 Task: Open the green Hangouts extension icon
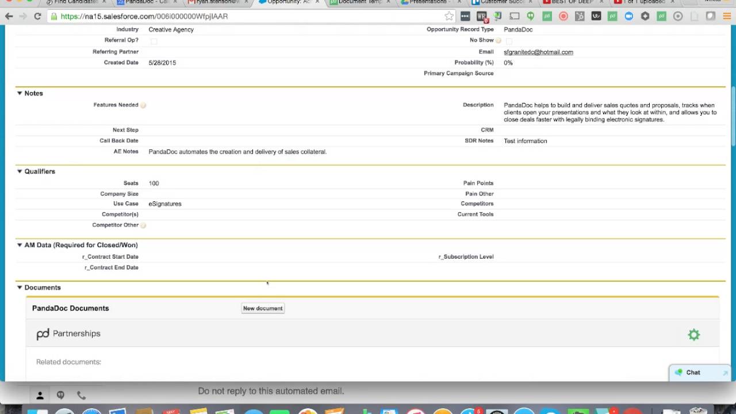click(x=531, y=16)
